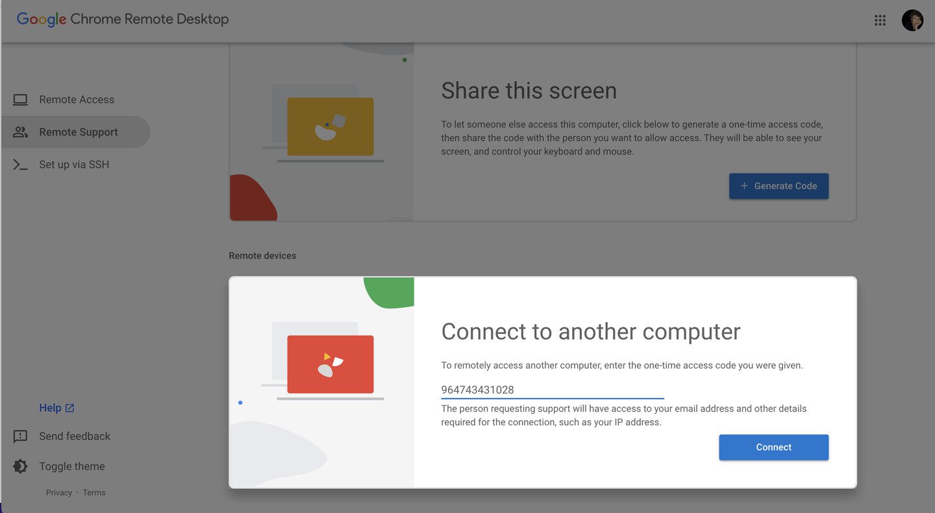Click the Remote Support people icon
The width and height of the screenshot is (935, 513).
tap(20, 132)
